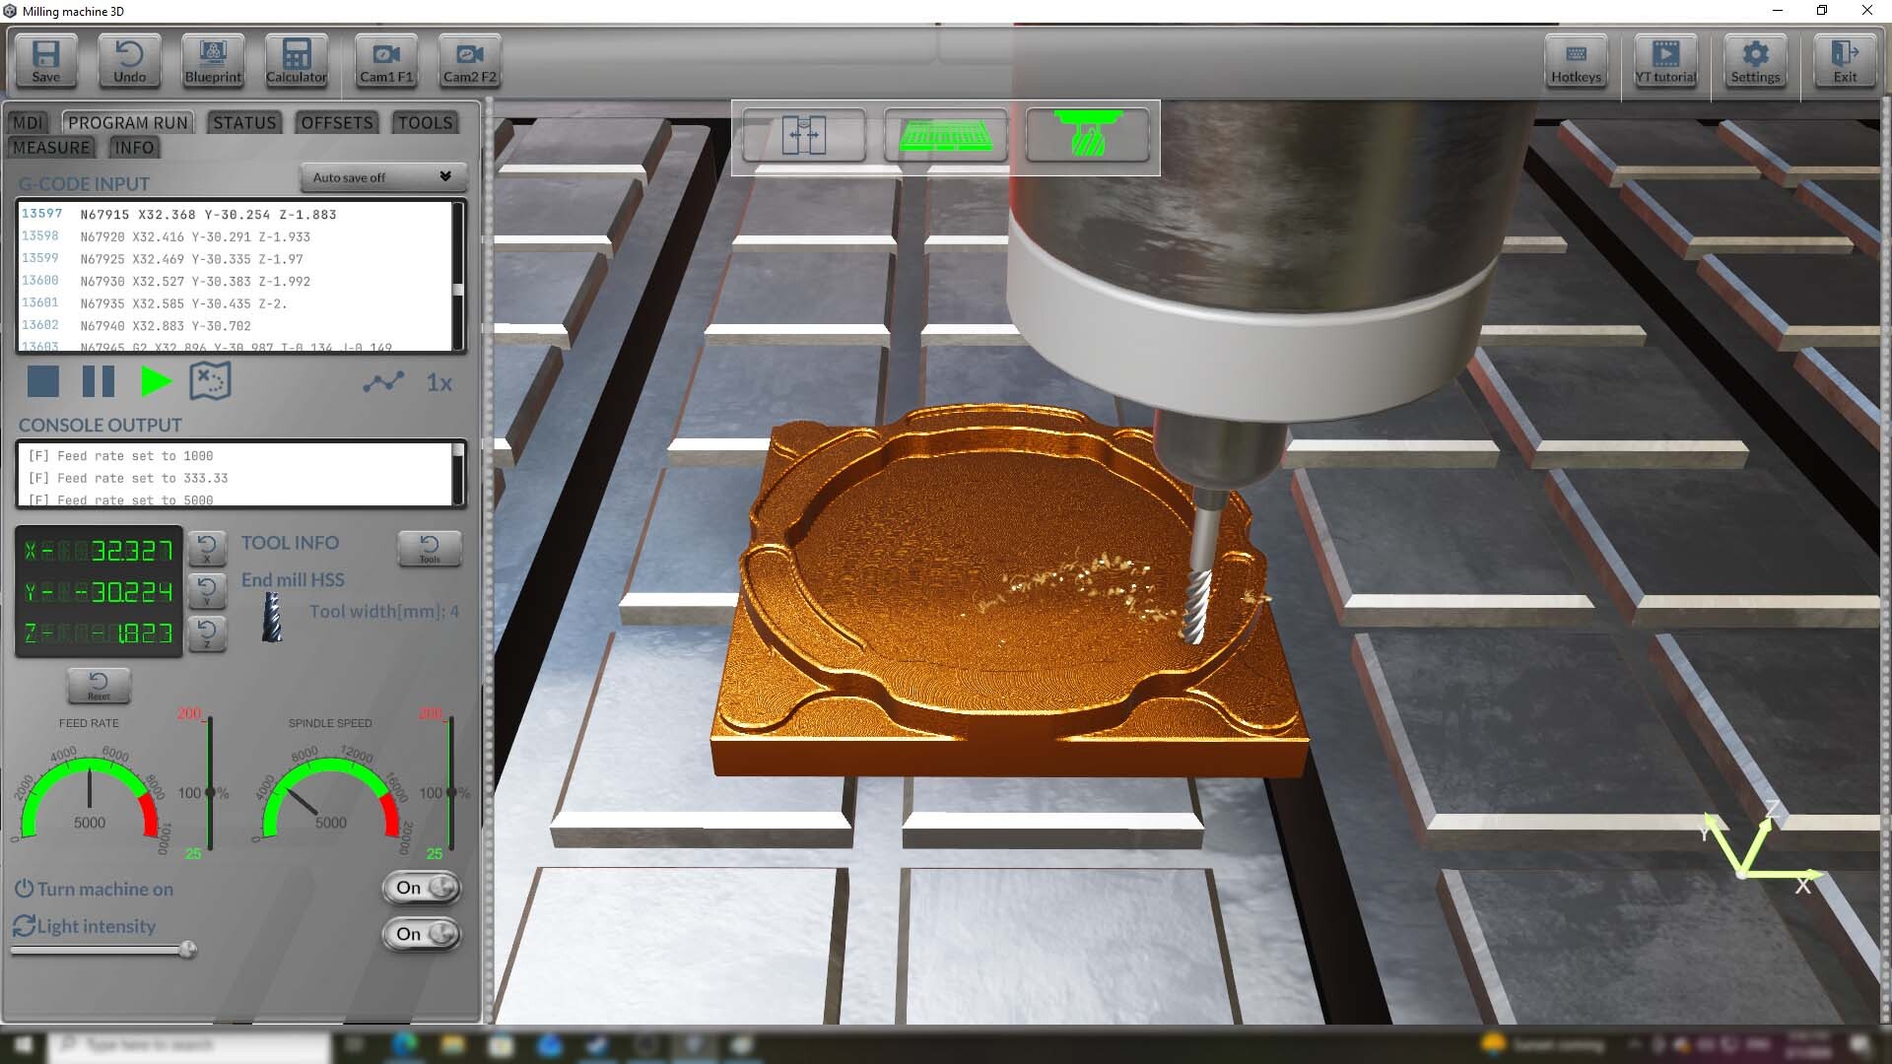This screenshot has width=1892, height=1064.
Task: Switch to the OFFSETS tab
Action: (x=336, y=122)
